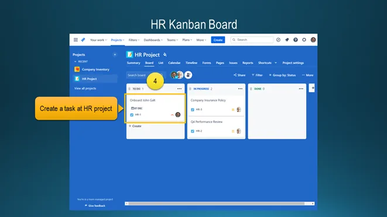Click the task type checkbox icon on HR-3

tap(193, 110)
